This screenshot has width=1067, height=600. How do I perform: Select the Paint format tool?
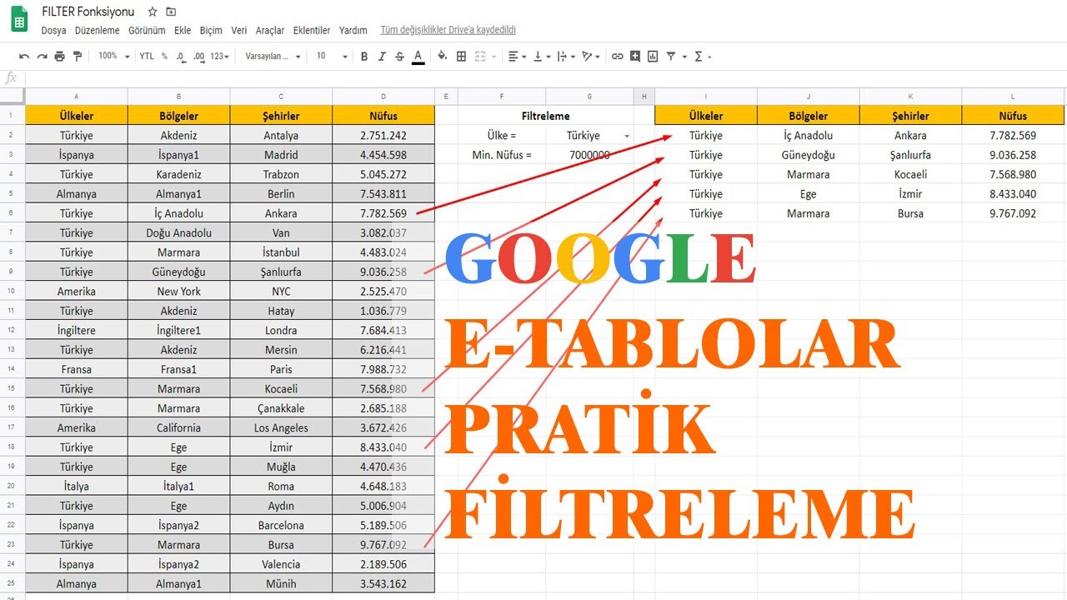[78, 57]
